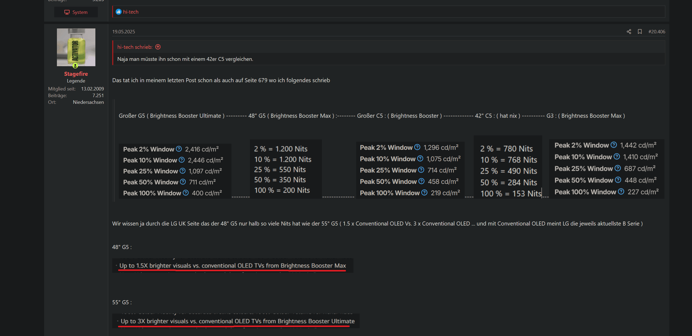Expand the System button under the user info
Viewport: 692px width, 336px height.
pyautogui.click(x=76, y=12)
